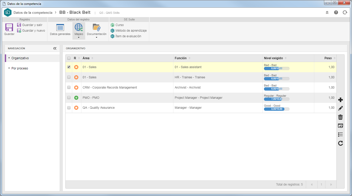Click the Manager level bar 8,00/10,00
Viewport: 352px width, 196px height.
coord(277,109)
